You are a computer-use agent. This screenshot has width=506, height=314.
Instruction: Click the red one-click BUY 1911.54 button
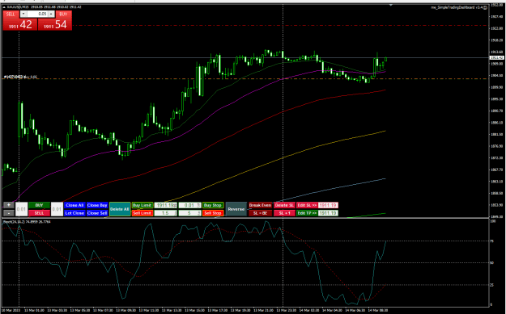55,24
